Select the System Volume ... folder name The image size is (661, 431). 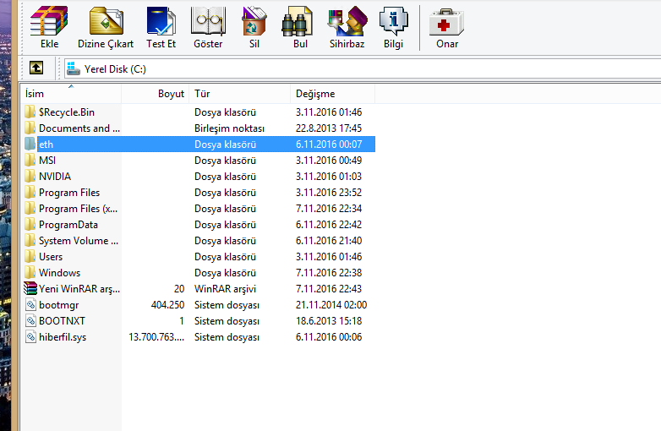[79, 241]
